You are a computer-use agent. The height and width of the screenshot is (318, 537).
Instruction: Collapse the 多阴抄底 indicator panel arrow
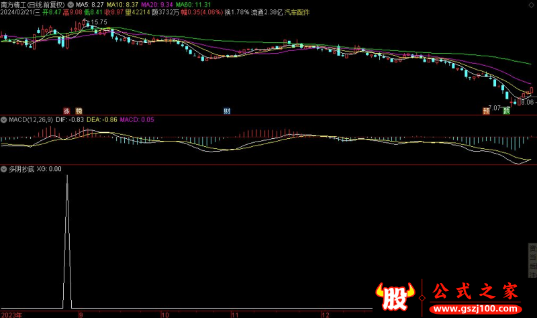tap(3, 169)
